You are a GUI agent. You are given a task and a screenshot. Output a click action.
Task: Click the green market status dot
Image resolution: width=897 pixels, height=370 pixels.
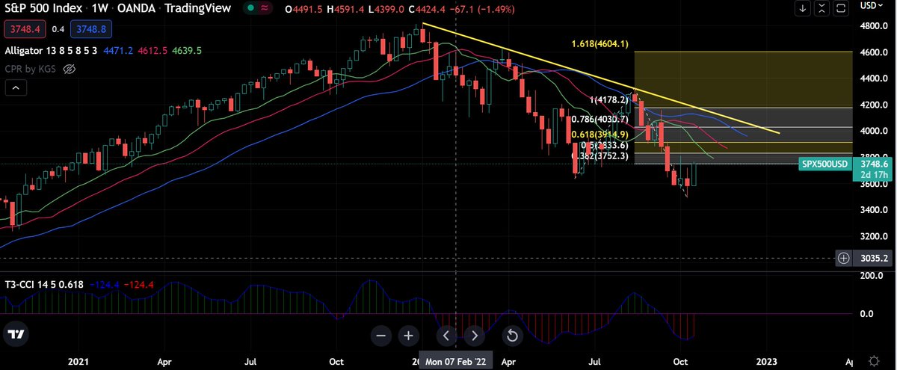pos(250,10)
